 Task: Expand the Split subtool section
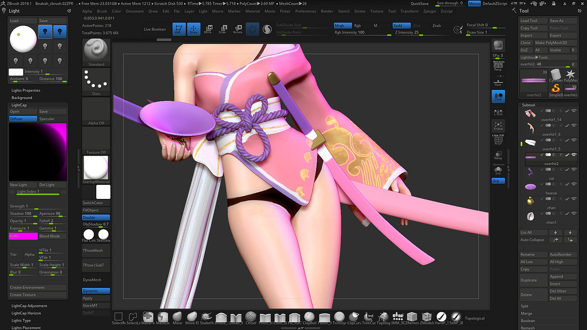tap(524, 306)
